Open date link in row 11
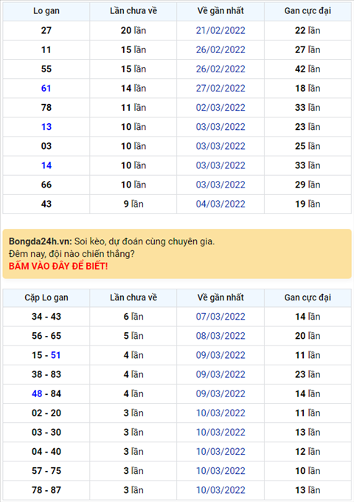The width and height of the screenshot is (354, 502). tap(221, 49)
